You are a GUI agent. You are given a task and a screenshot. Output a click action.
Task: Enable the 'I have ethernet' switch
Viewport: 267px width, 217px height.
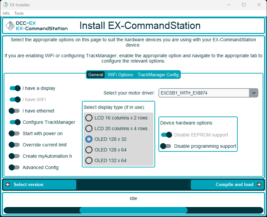(14, 111)
